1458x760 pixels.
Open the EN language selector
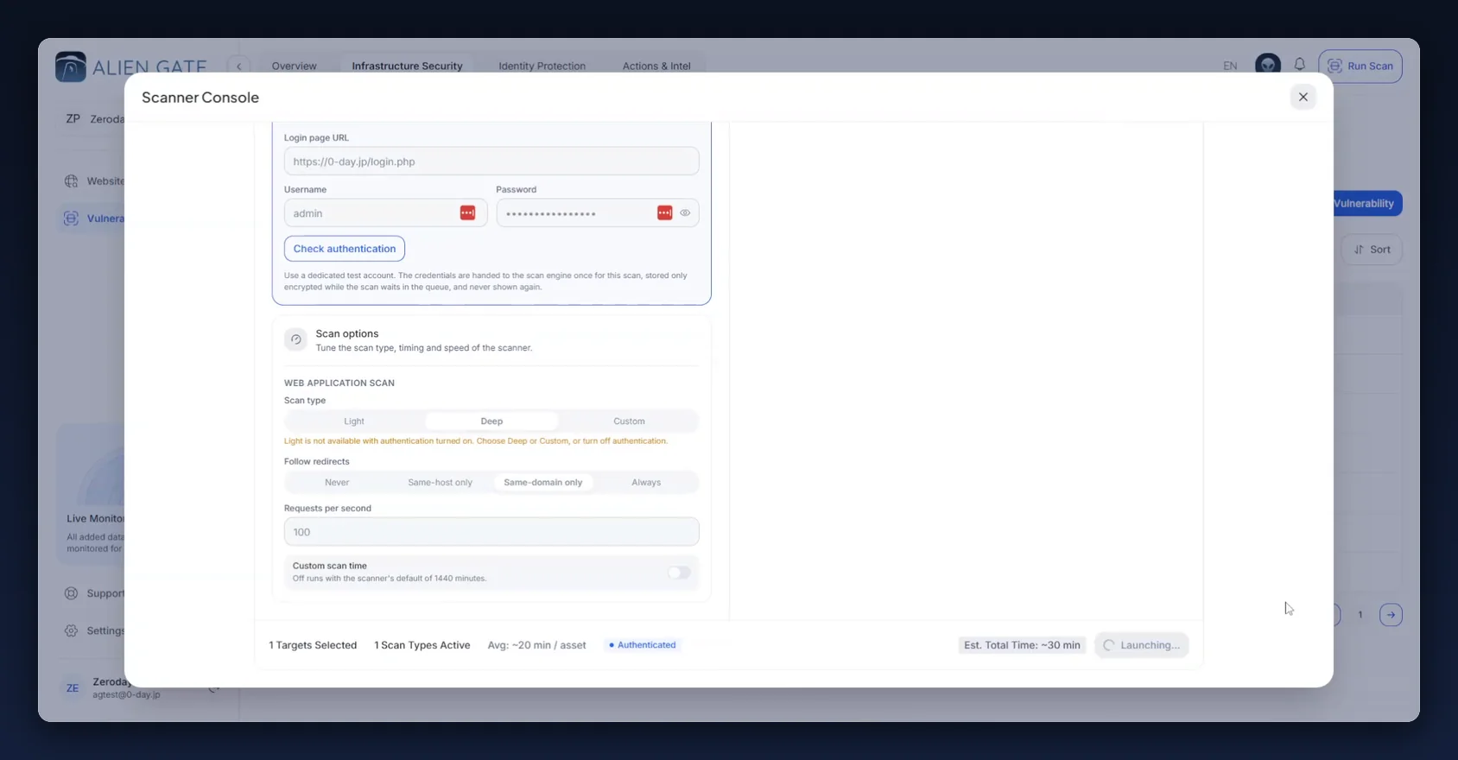click(1230, 66)
